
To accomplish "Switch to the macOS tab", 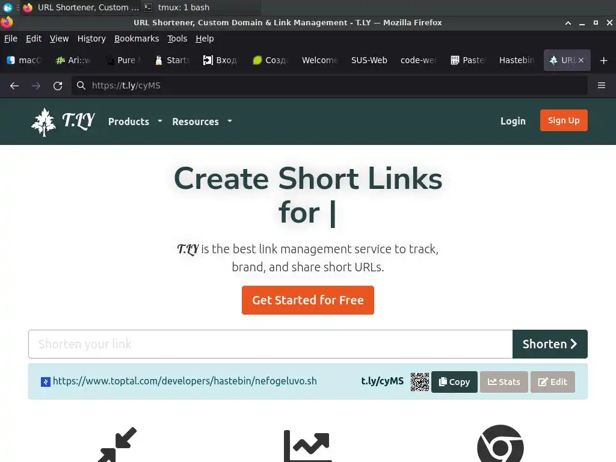I will point(24,60).
